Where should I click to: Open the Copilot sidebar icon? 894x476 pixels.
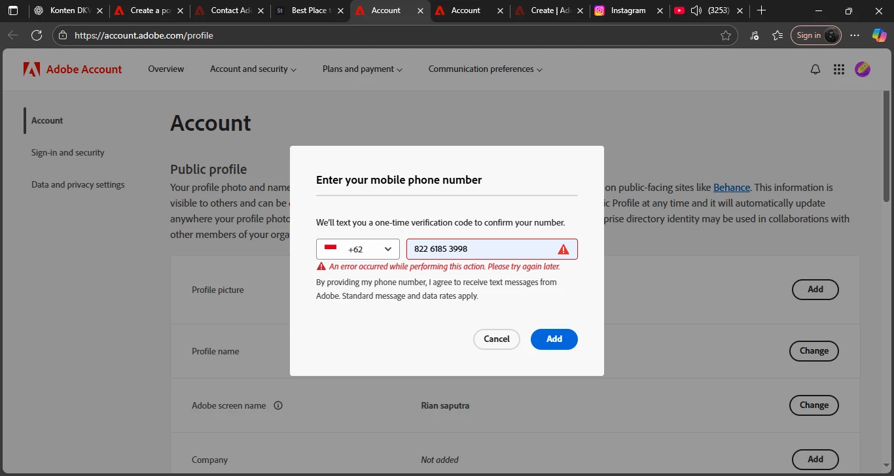click(x=879, y=35)
